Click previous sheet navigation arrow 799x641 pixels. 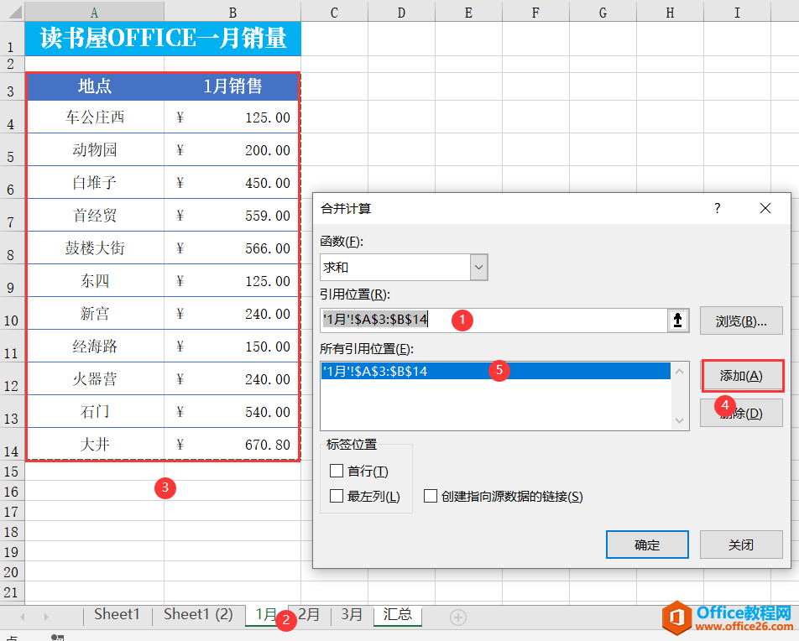click(23, 618)
